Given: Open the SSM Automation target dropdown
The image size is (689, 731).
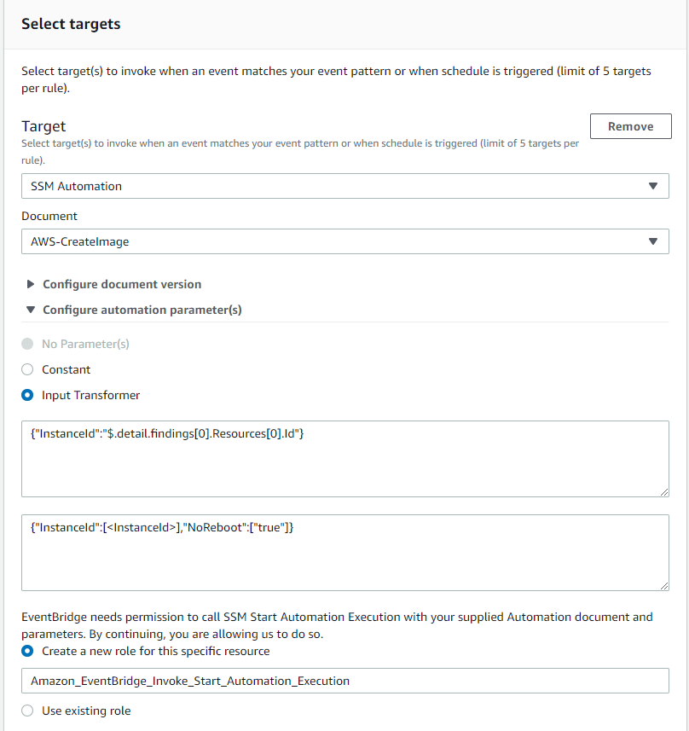Looking at the screenshot, I should coord(341,186).
